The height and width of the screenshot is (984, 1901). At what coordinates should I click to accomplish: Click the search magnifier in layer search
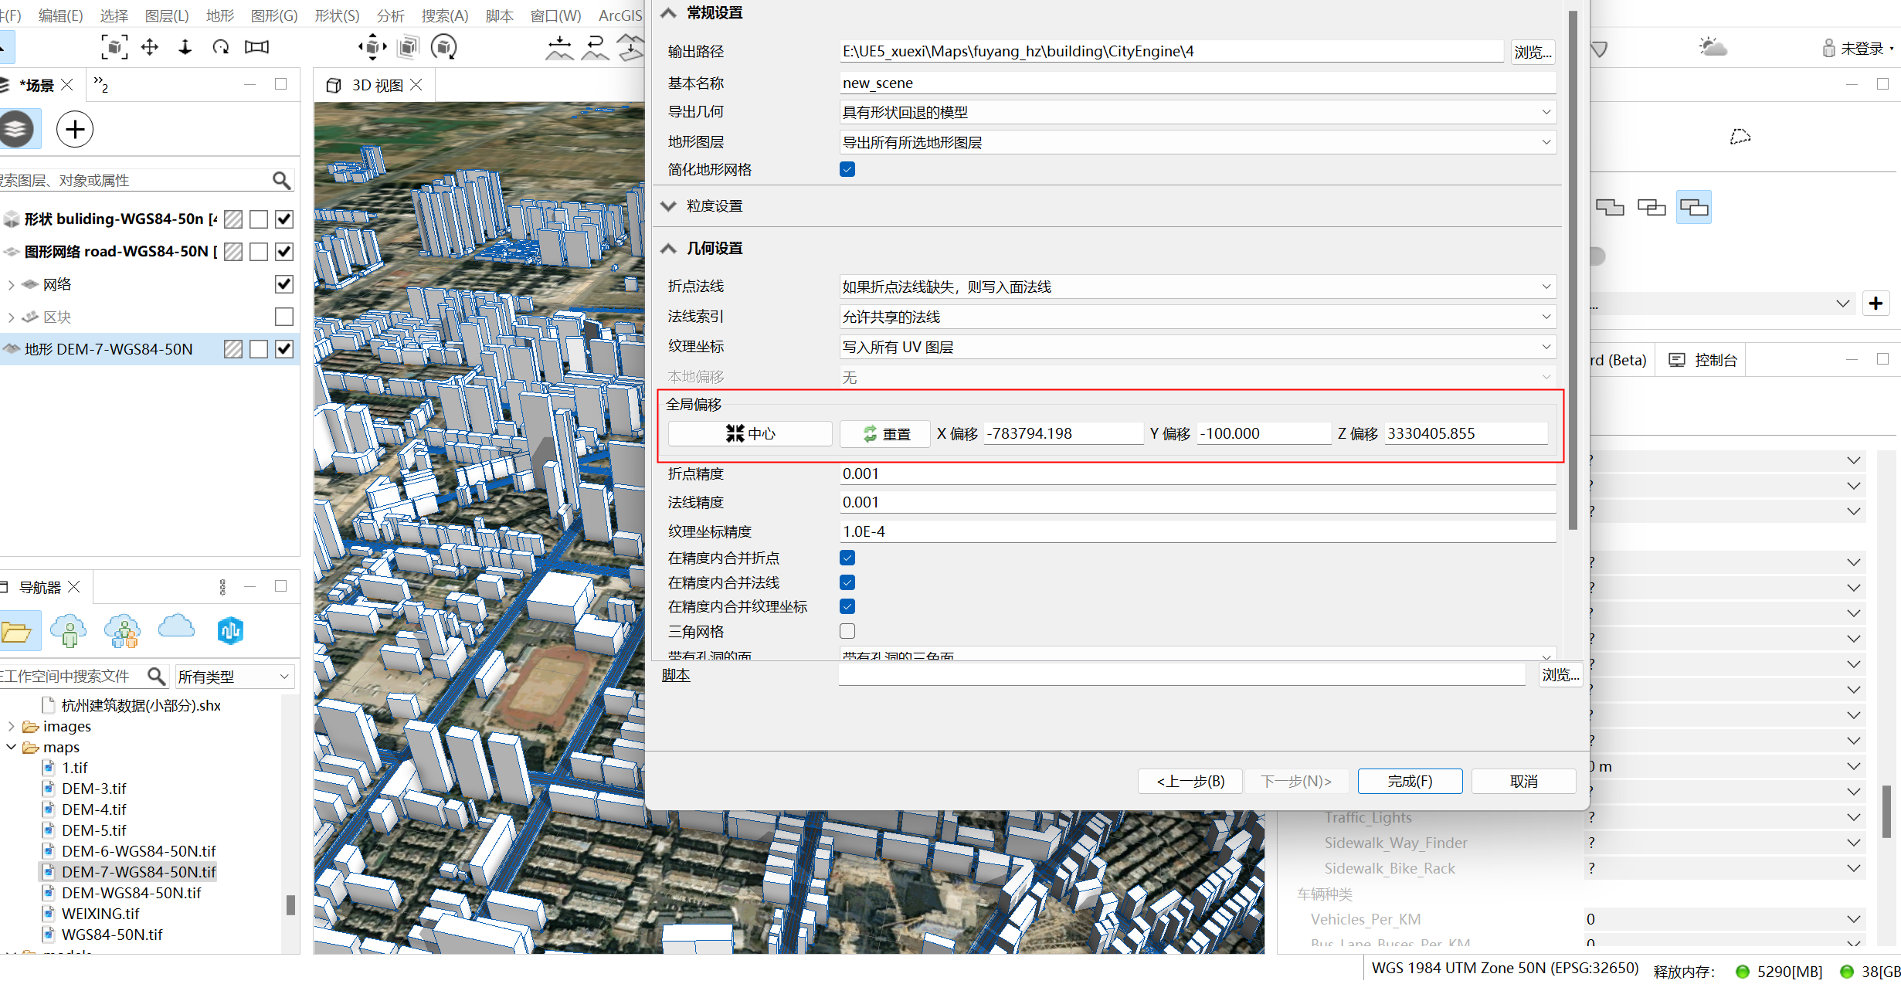pyautogui.click(x=281, y=180)
